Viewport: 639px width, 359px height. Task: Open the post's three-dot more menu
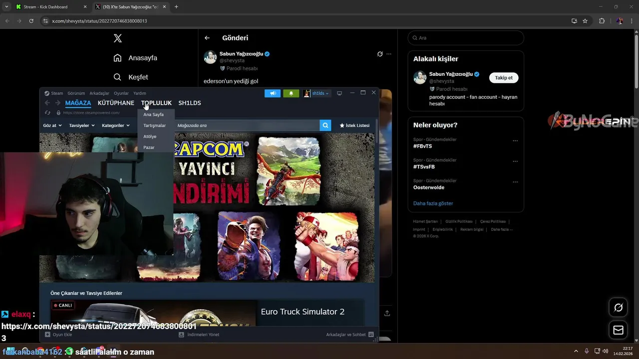coord(389,54)
